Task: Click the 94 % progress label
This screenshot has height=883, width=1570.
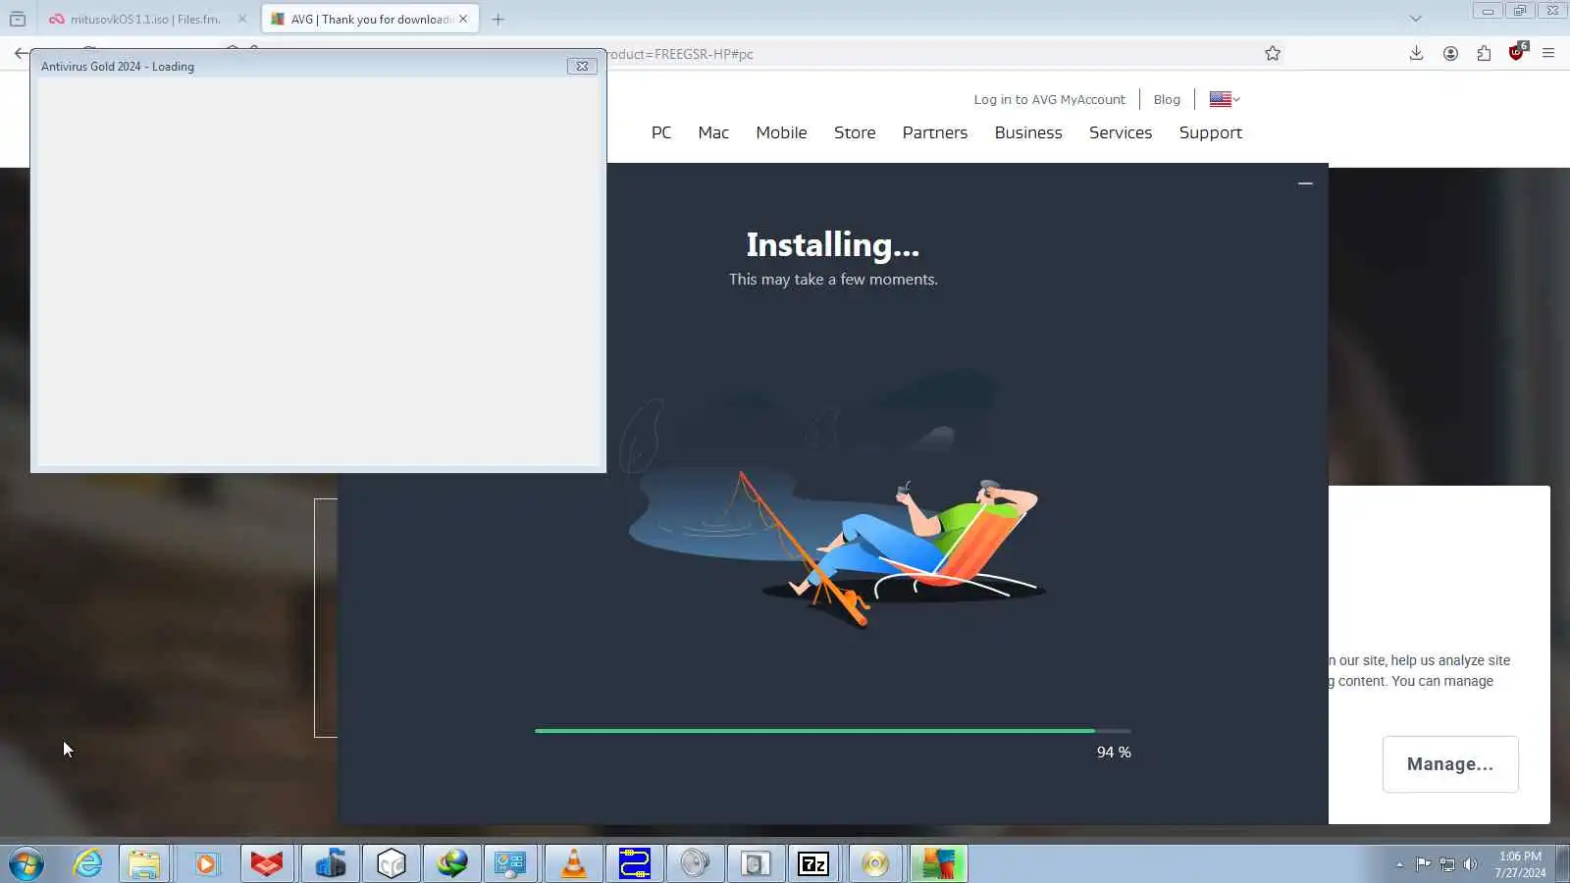Action: [1114, 753]
